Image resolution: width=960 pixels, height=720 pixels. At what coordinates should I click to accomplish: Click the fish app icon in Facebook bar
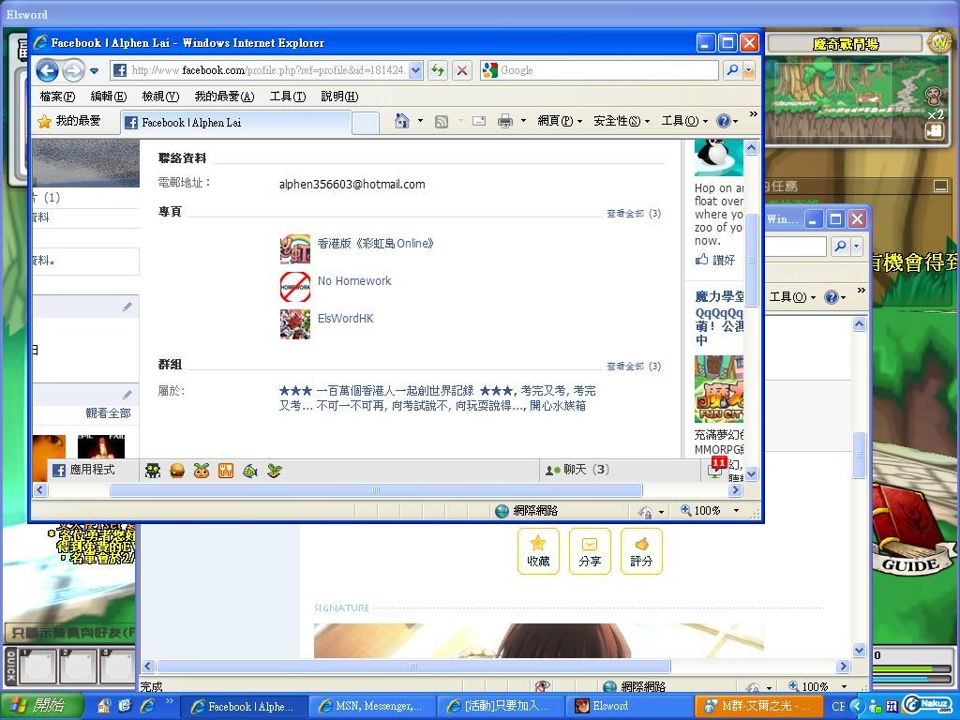coord(249,471)
